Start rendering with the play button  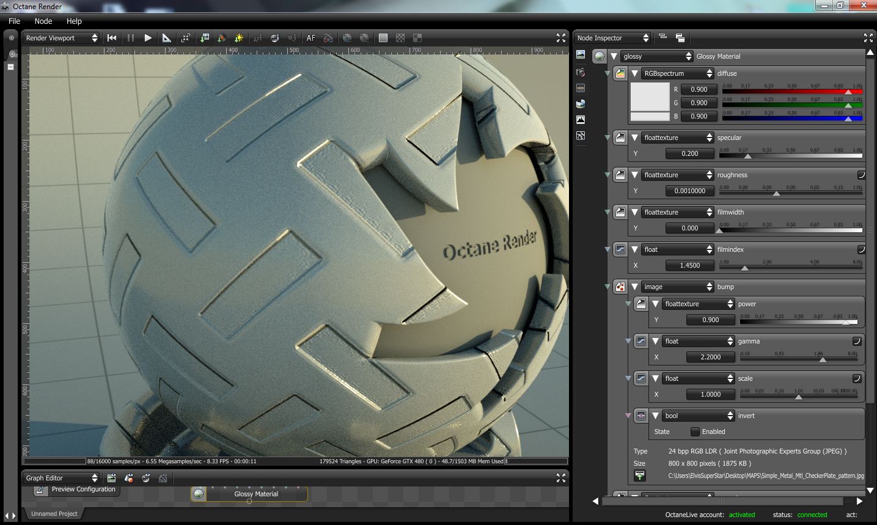148,38
